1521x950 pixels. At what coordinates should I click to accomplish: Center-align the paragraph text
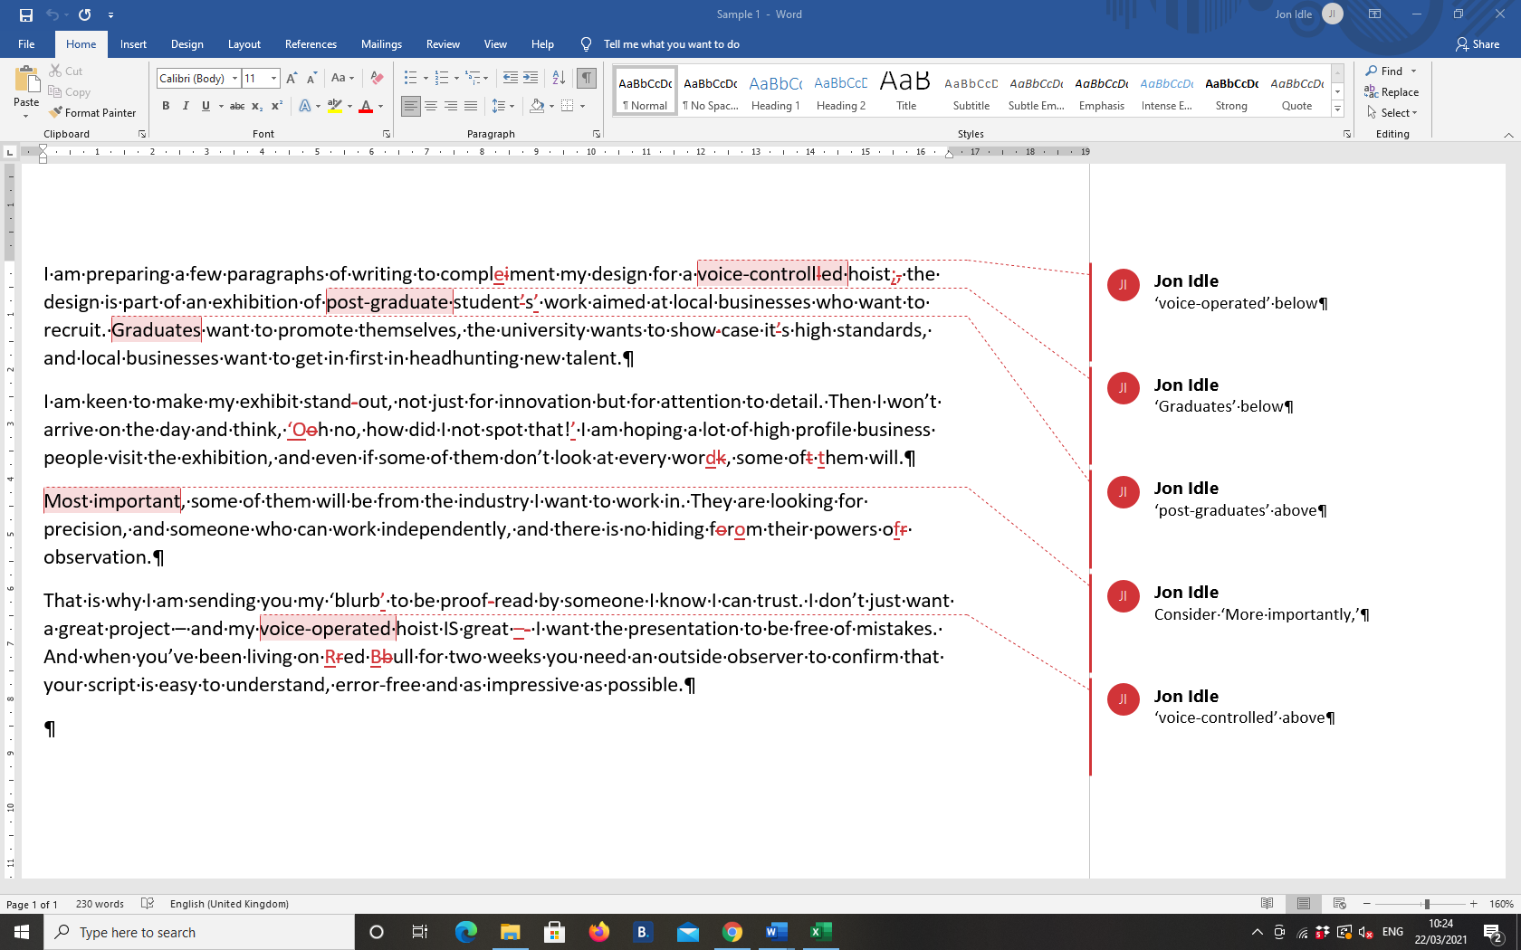click(x=431, y=107)
